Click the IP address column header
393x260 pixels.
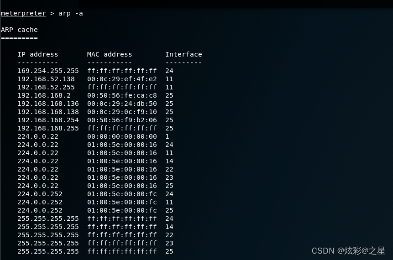click(x=38, y=54)
